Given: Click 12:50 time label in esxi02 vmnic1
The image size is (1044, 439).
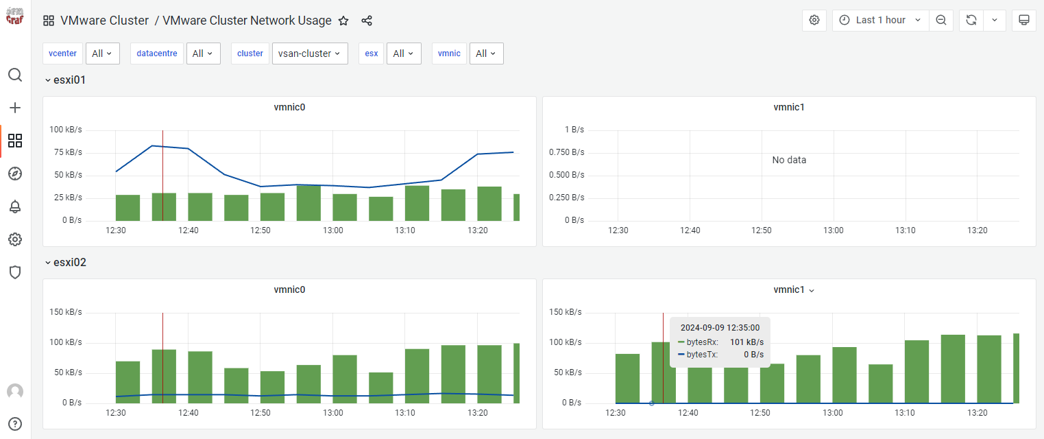Looking at the screenshot, I should point(760,413).
